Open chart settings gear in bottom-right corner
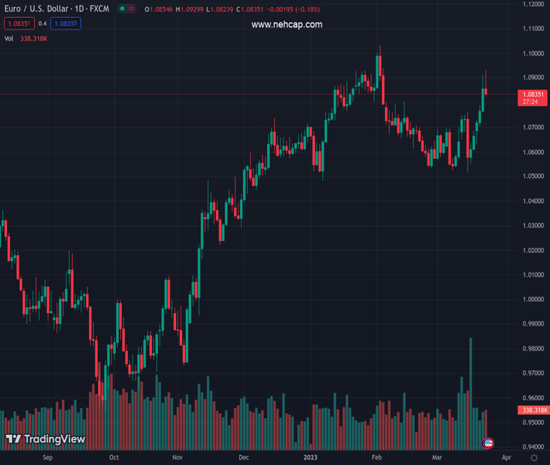Image resolution: width=550 pixels, height=465 pixels. 534,458
